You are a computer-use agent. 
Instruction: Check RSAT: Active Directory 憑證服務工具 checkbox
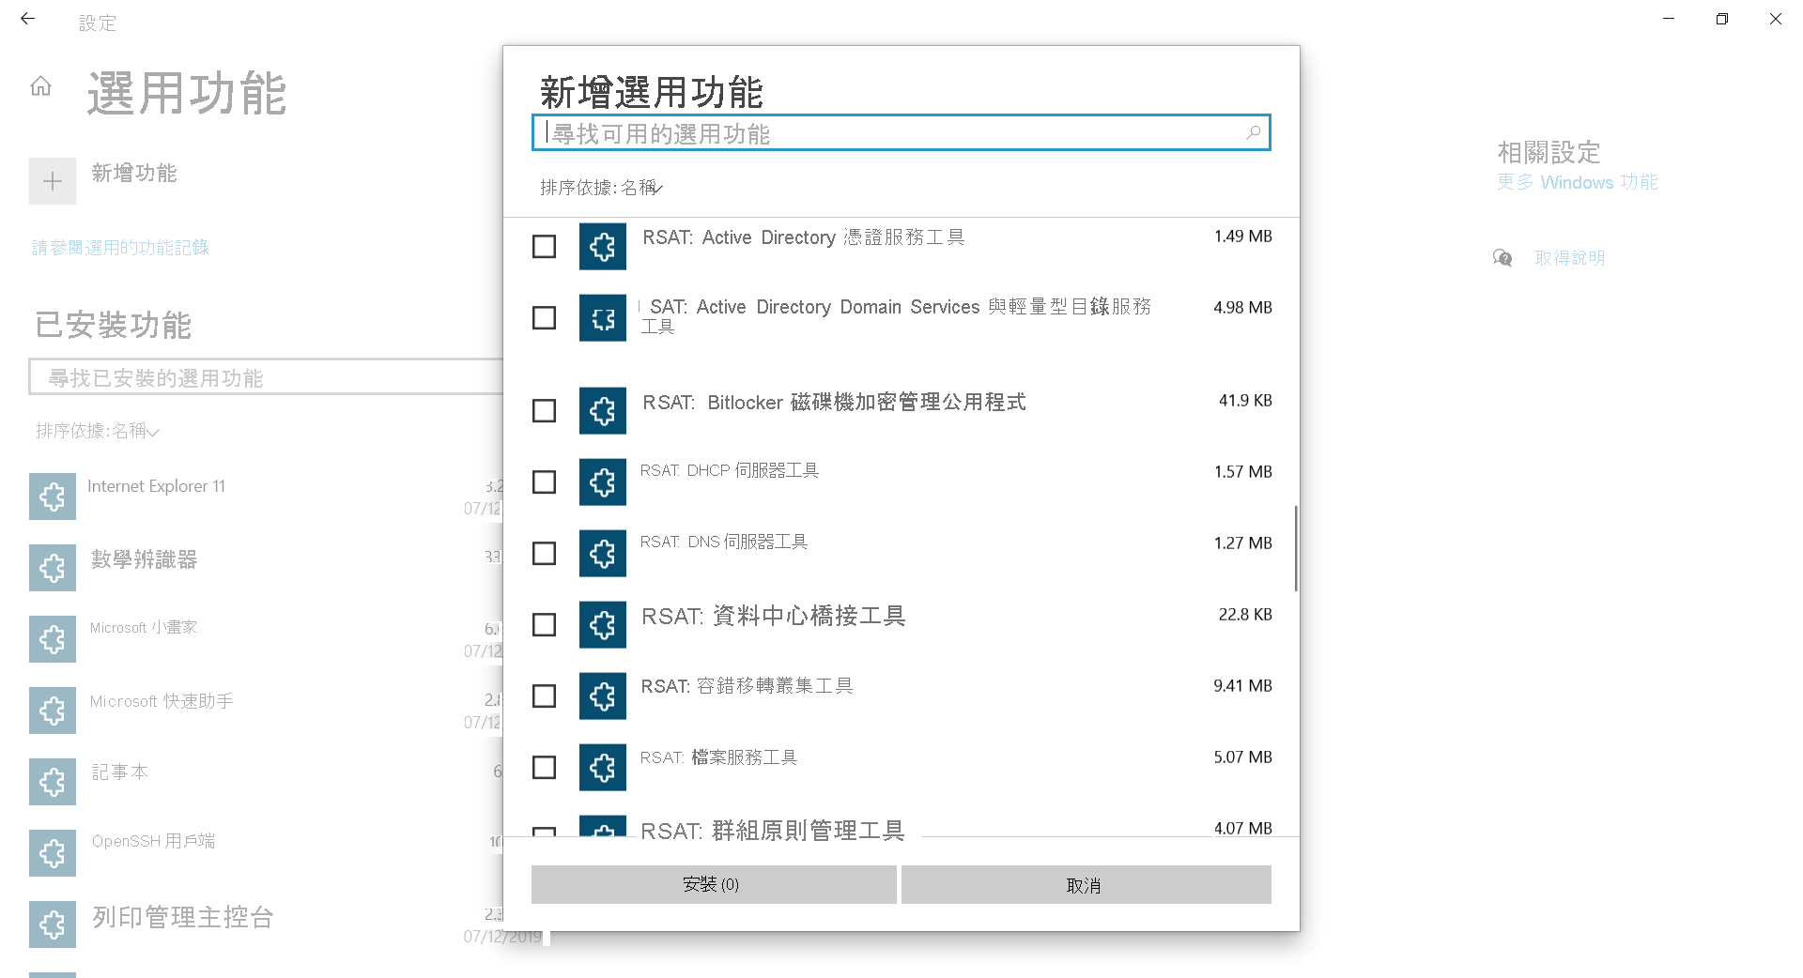[544, 247]
